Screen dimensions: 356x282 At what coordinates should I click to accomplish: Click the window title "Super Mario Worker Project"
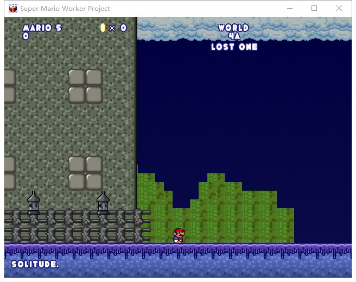[x=65, y=9]
